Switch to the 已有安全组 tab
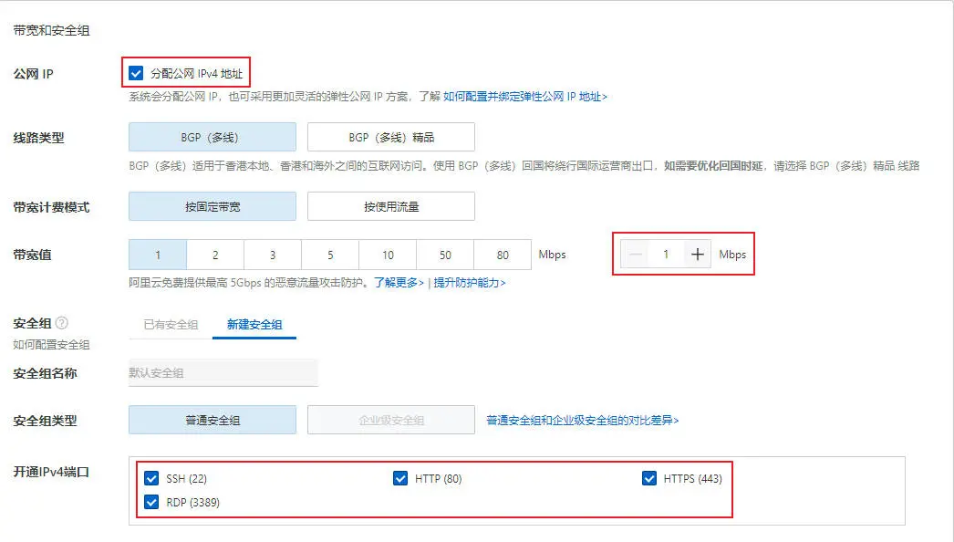The width and height of the screenshot is (954, 542). [x=171, y=325]
